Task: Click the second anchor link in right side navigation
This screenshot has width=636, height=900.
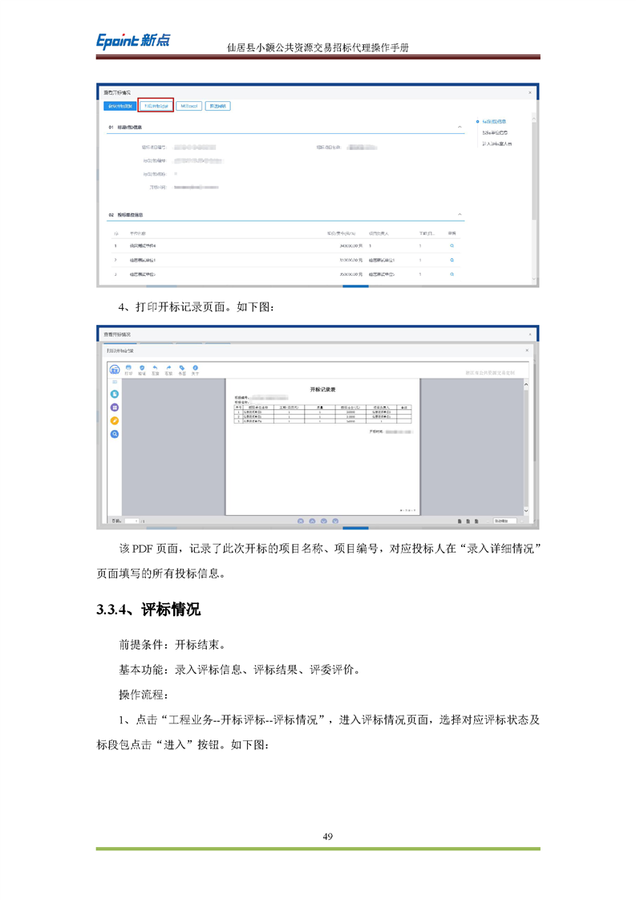Action: pos(495,132)
